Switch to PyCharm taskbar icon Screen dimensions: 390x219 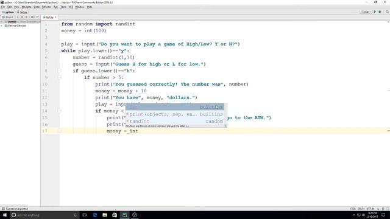pyautogui.click(x=124, y=215)
